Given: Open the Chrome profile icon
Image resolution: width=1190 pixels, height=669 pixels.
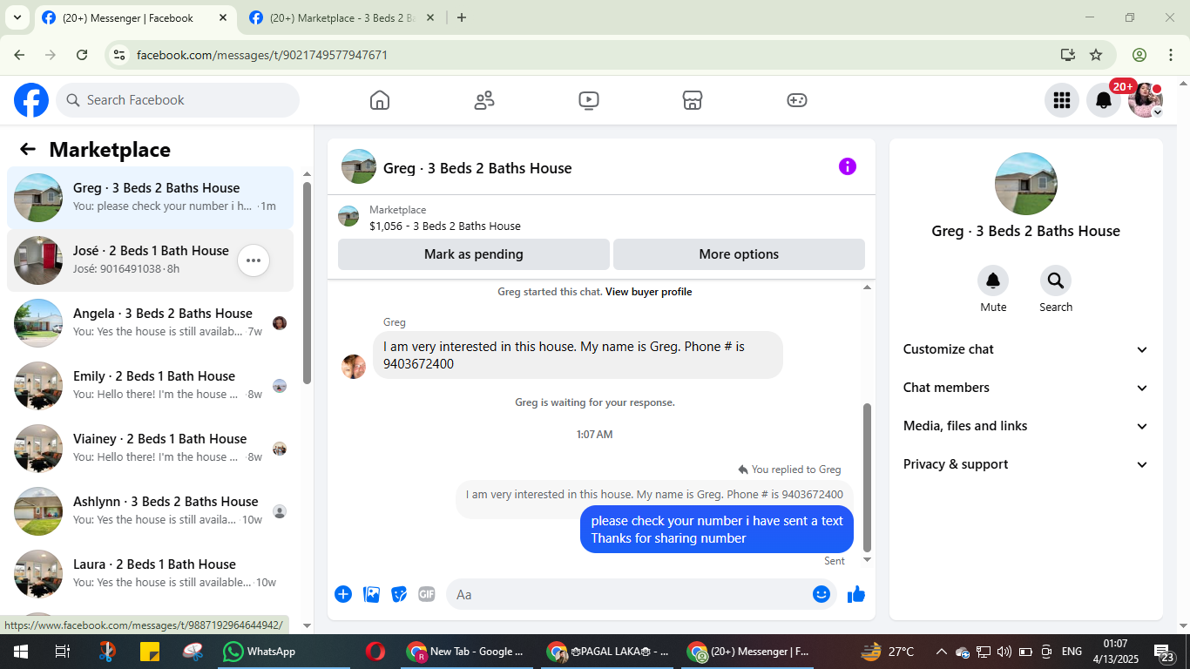Looking at the screenshot, I should pos(1139,55).
